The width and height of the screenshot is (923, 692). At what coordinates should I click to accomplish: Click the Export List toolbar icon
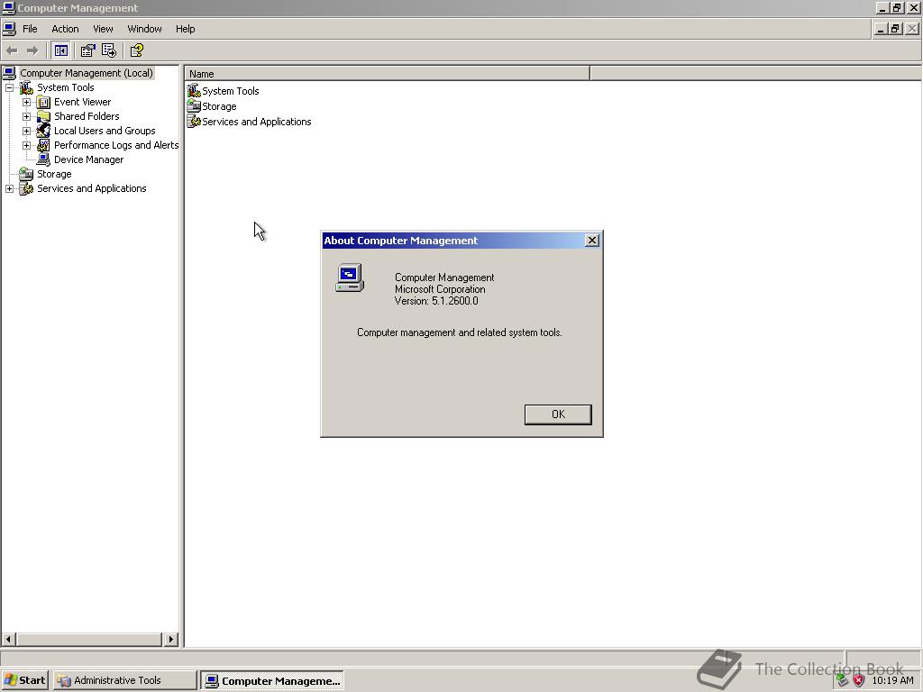coord(109,50)
